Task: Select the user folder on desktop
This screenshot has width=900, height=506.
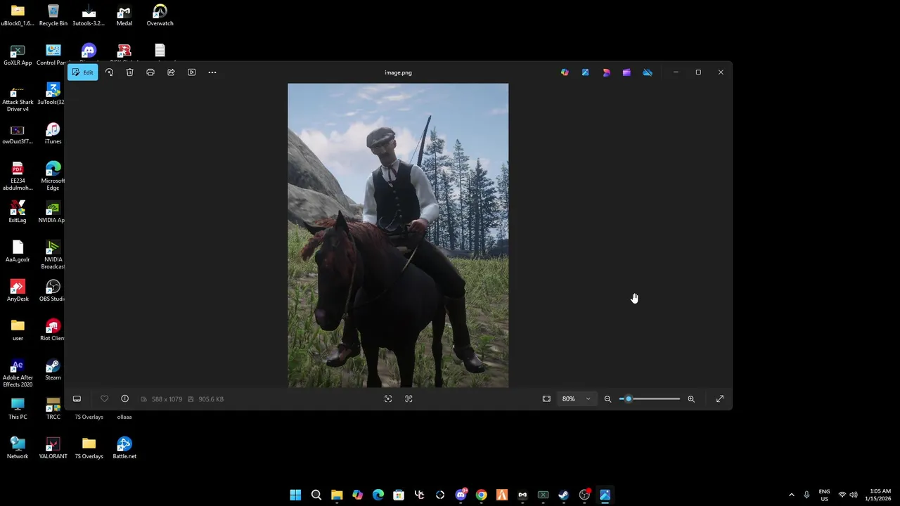Action: pos(18,330)
